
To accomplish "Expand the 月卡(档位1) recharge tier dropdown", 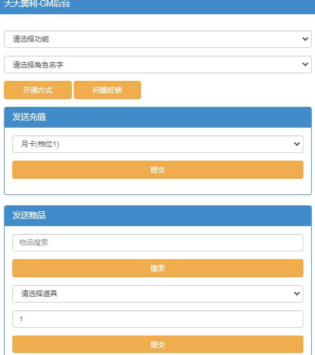I will [x=158, y=144].
